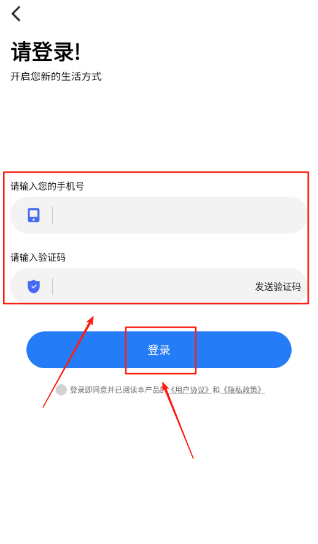Click the 和 text between policy links

216,390
